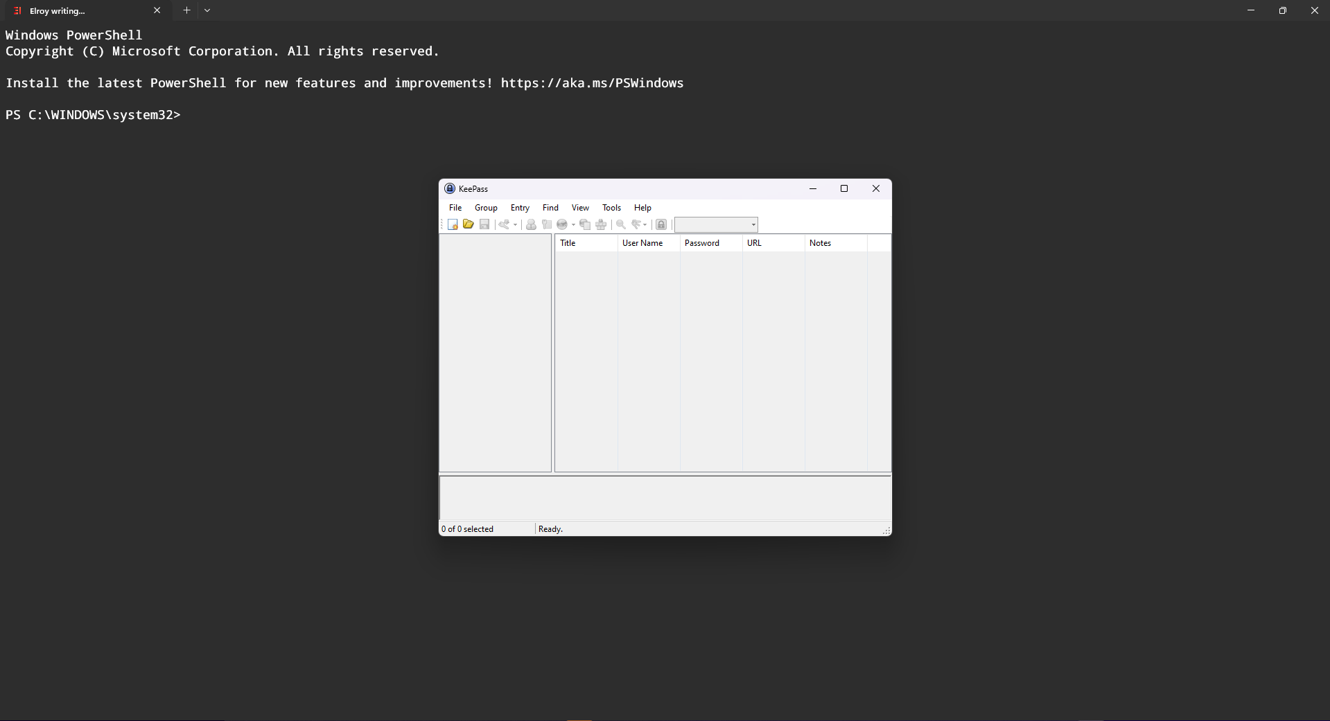
Task: Maximize the KeePass window
Action: [x=844, y=188]
